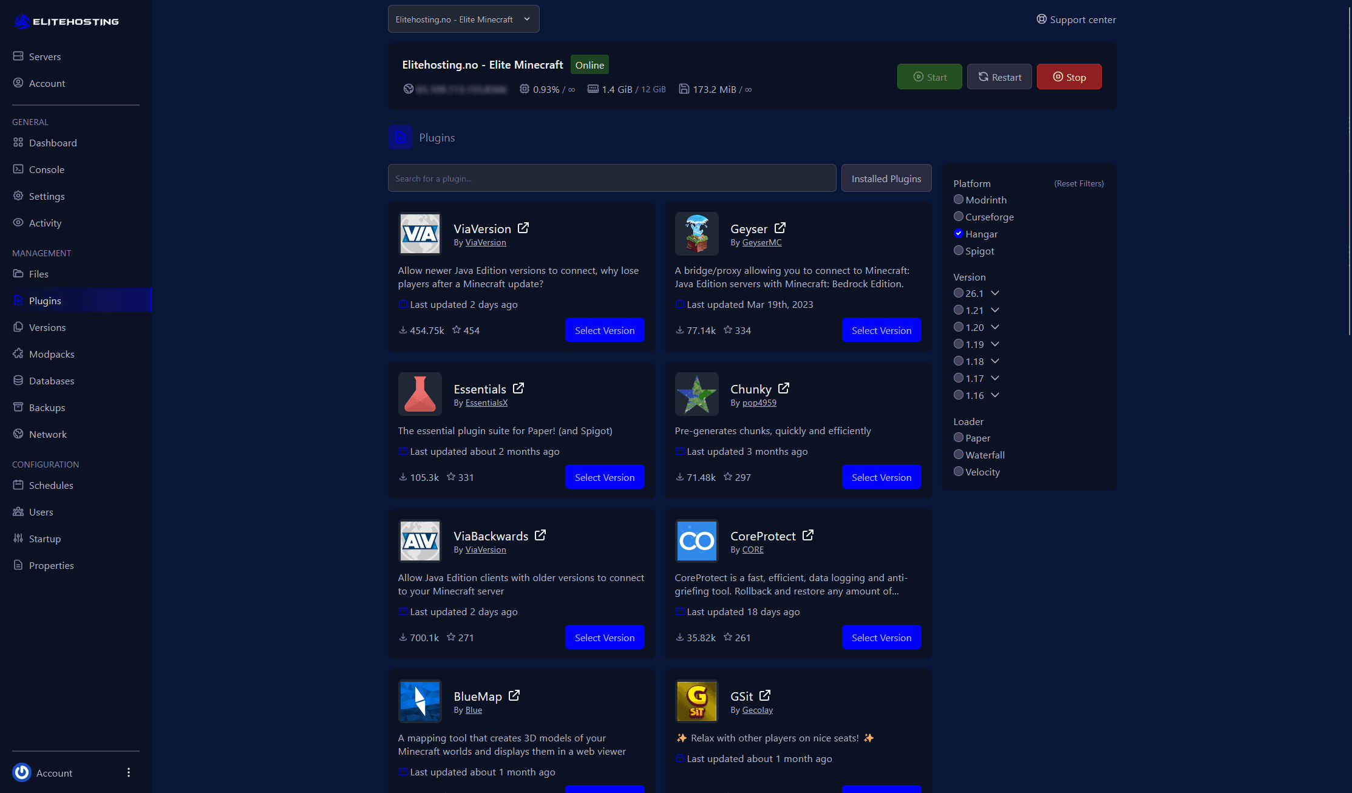Select Curseforge platform filter

click(959, 216)
